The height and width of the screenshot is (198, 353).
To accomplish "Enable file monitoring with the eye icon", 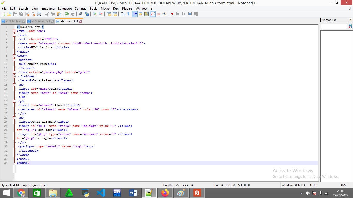I will click(164, 14).
